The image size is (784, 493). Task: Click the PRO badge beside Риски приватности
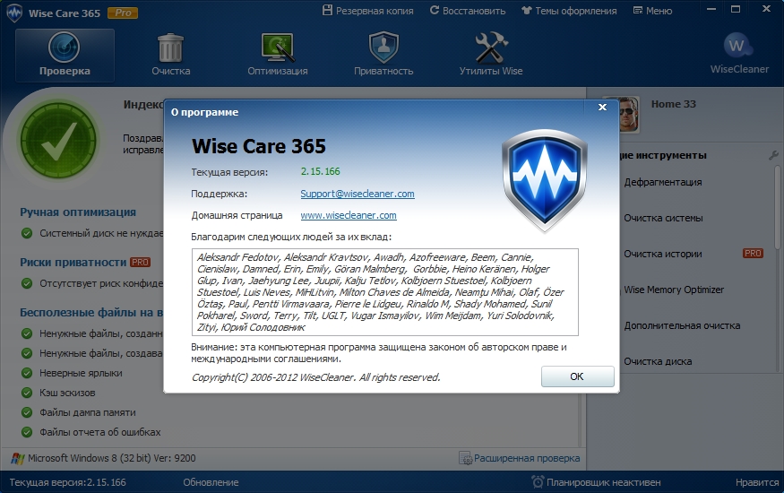click(x=140, y=262)
